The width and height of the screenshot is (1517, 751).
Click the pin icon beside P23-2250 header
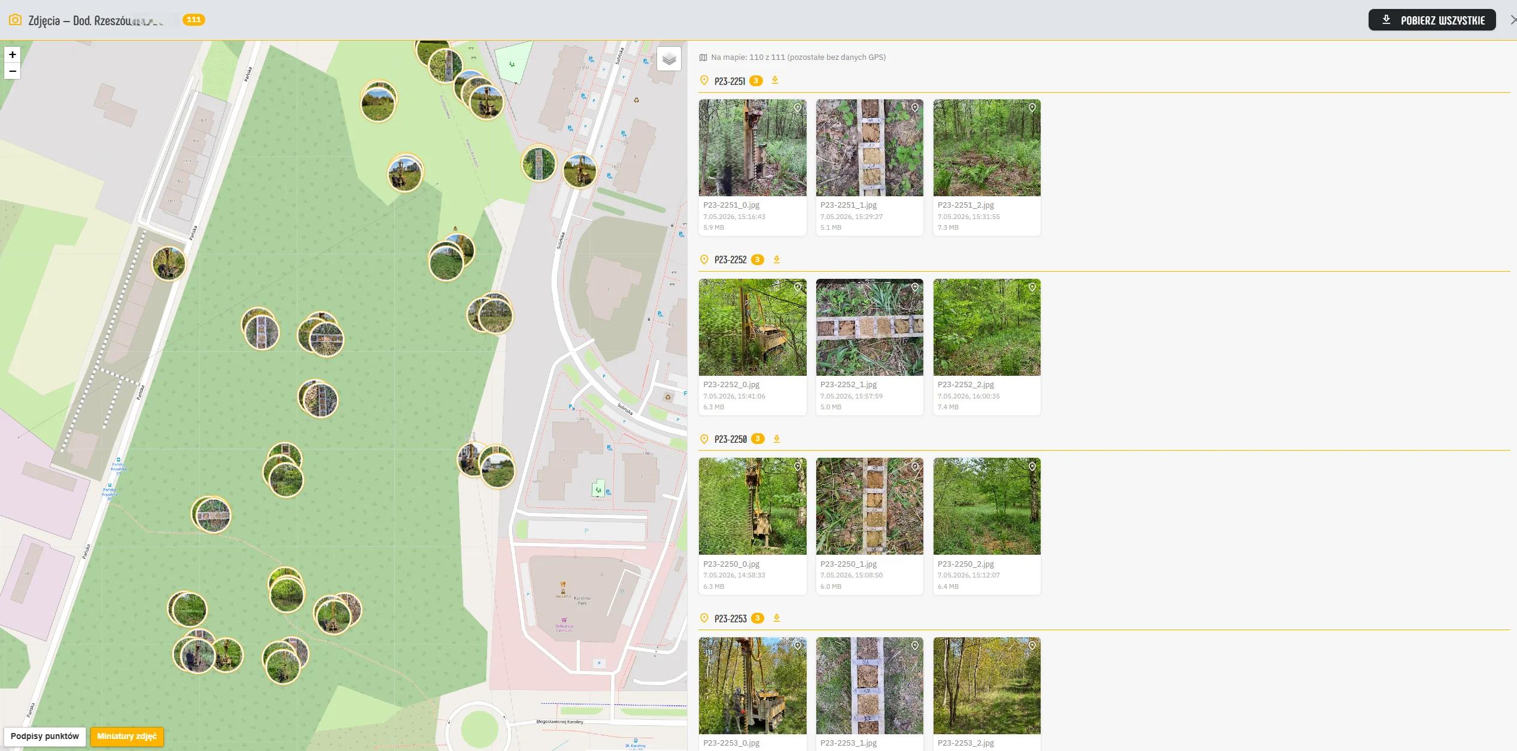tap(704, 439)
